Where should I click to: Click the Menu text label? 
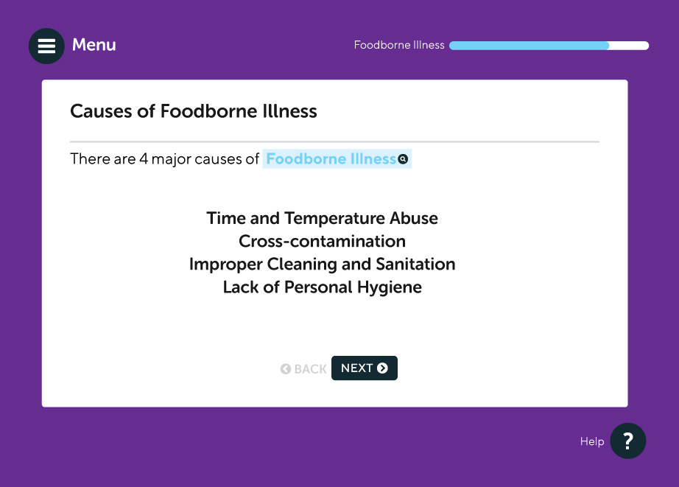coord(94,45)
